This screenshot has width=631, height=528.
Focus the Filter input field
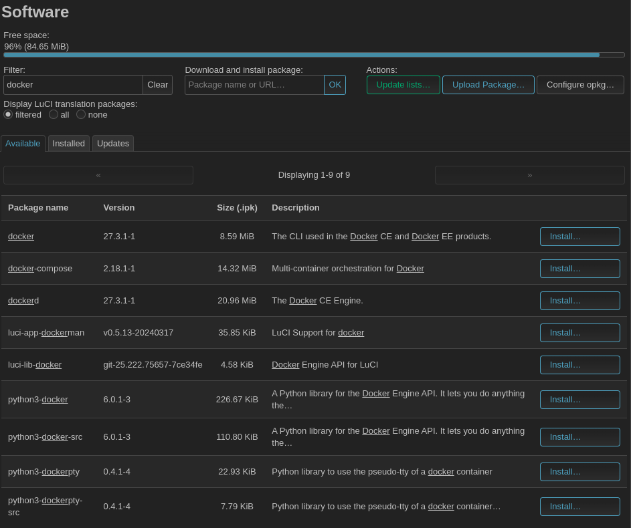(73, 85)
